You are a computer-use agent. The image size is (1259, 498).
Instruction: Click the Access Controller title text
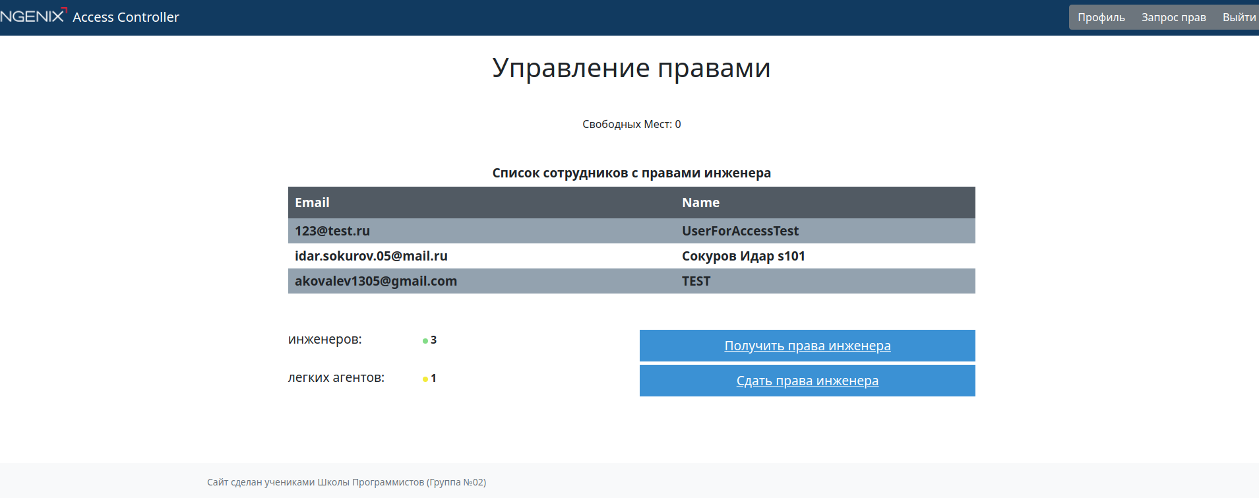point(125,17)
